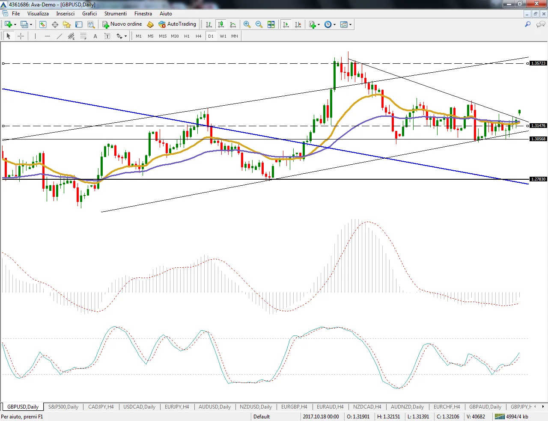This screenshot has height=421, width=548.
Task: Select the text label tool
Action: tap(107, 36)
